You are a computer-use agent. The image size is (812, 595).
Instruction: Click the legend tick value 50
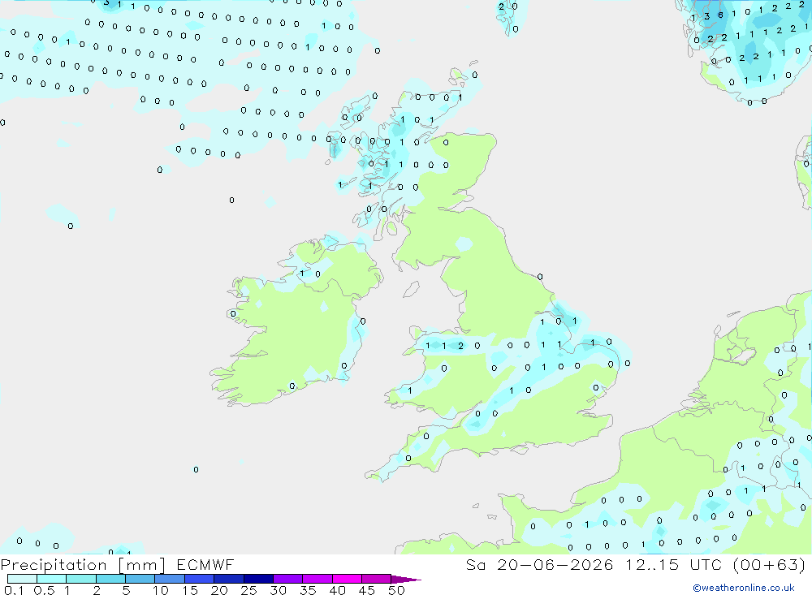click(x=396, y=590)
